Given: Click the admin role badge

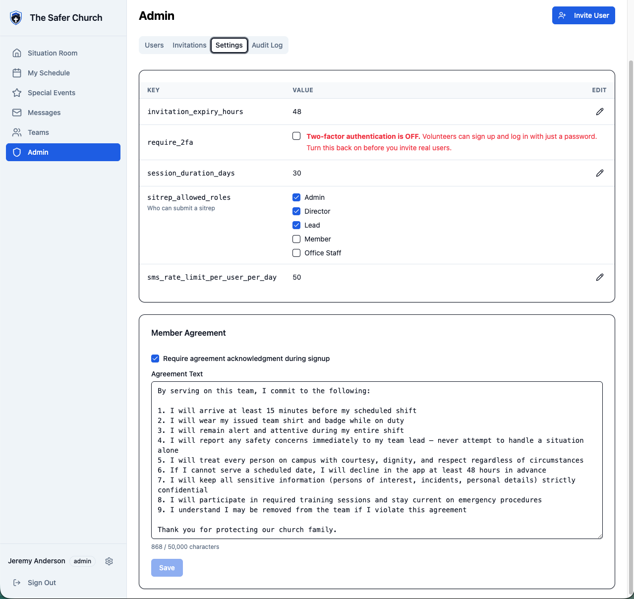Looking at the screenshot, I should click(x=82, y=561).
